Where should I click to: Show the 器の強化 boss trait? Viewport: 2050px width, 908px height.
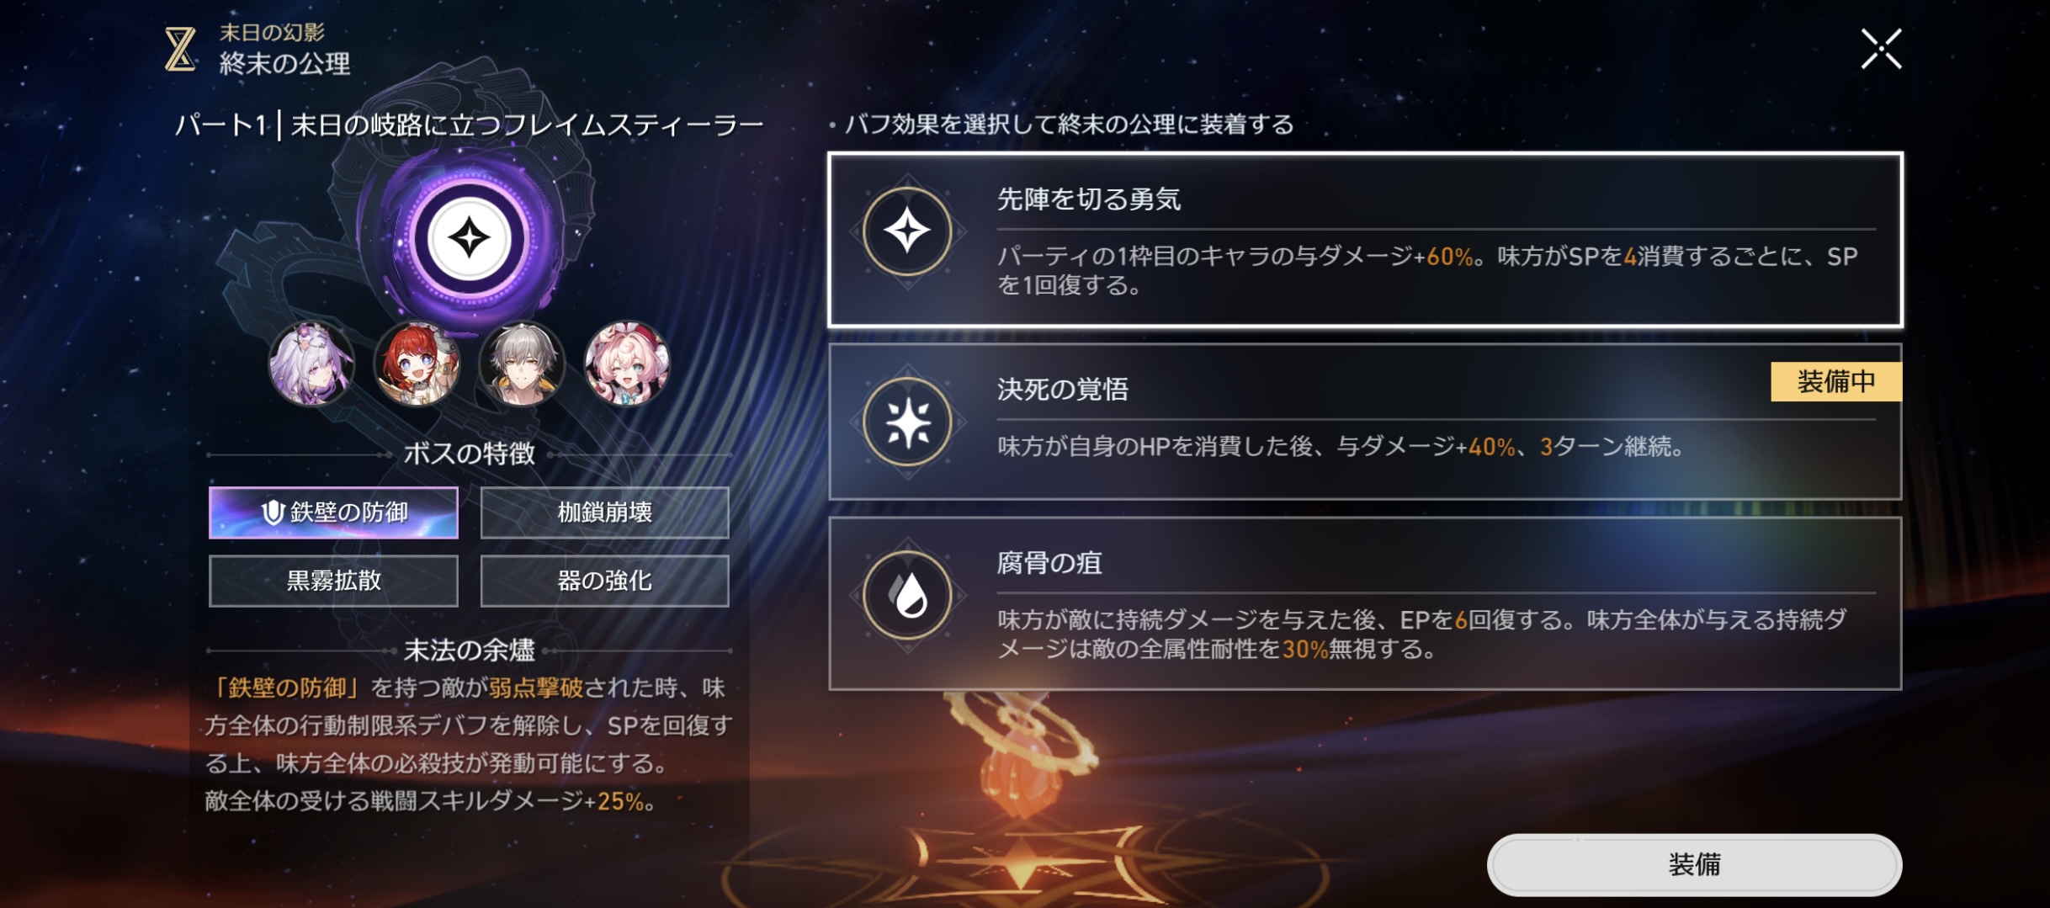coord(604,581)
